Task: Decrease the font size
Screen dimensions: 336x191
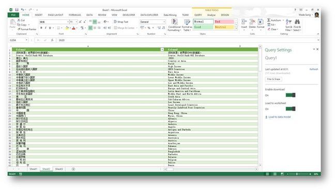Action: [84, 22]
